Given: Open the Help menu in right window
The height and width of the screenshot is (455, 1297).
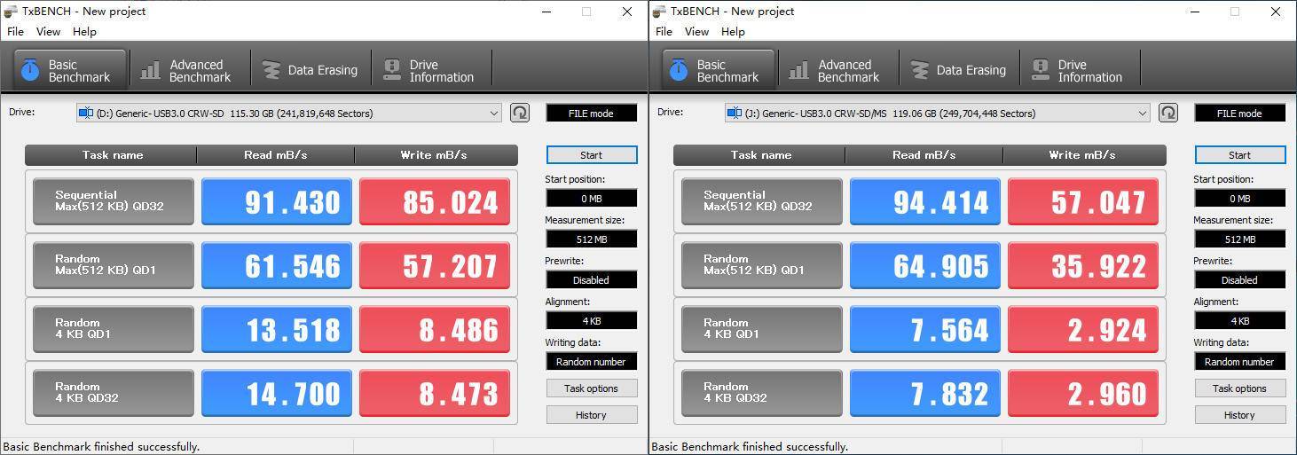Looking at the screenshot, I should click(x=733, y=31).
